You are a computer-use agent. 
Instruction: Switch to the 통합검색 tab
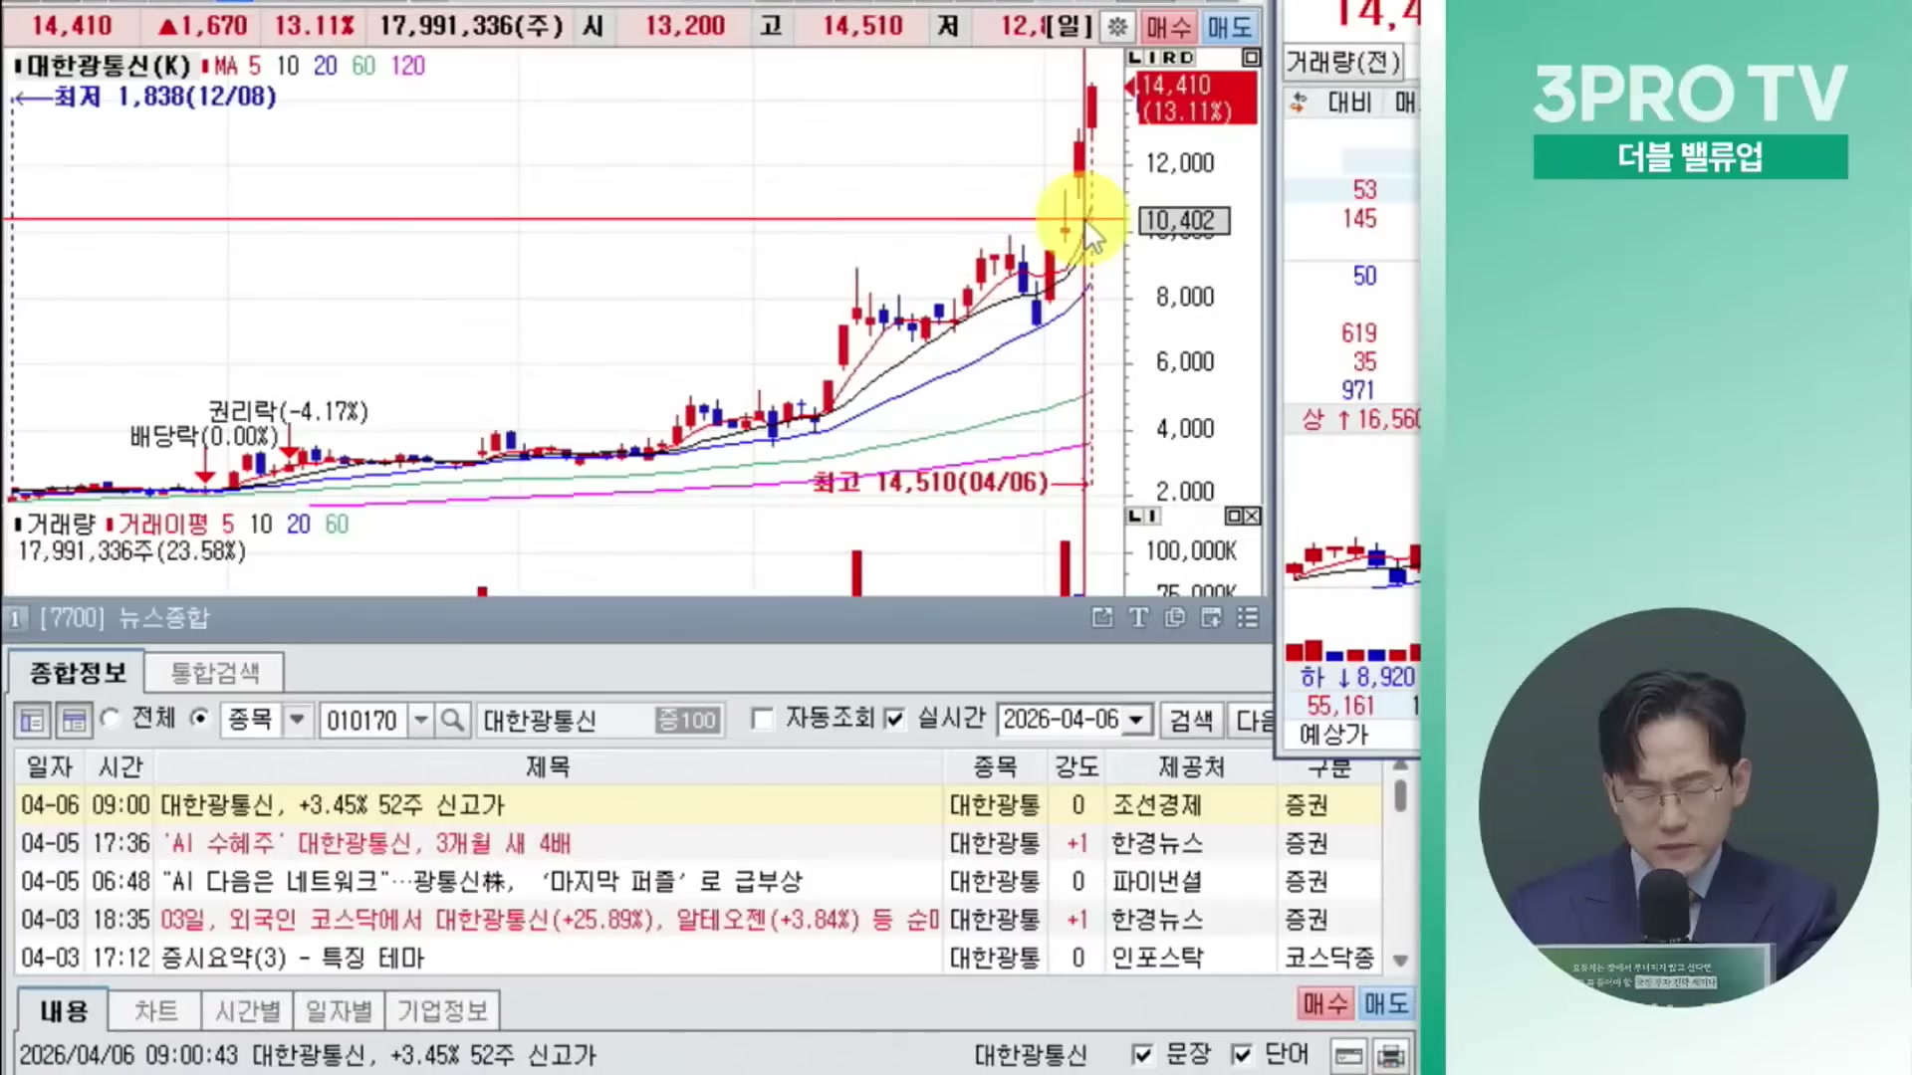pos(215,672)
